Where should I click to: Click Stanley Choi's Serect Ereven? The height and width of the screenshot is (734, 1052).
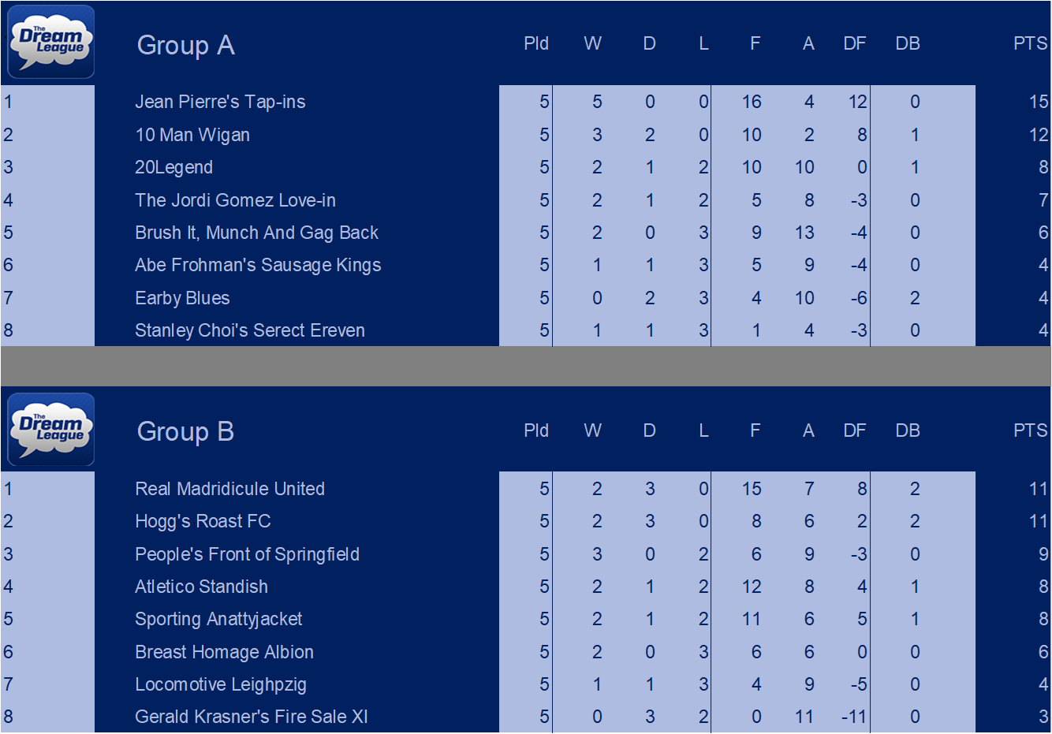pos(250,330)
